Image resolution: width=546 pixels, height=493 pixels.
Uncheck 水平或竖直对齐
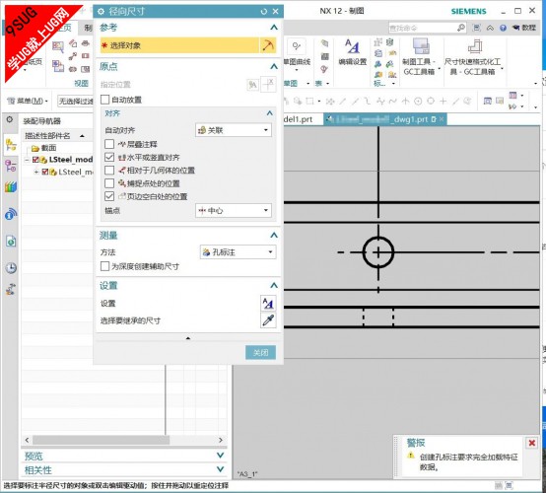[x=109, y=157]
